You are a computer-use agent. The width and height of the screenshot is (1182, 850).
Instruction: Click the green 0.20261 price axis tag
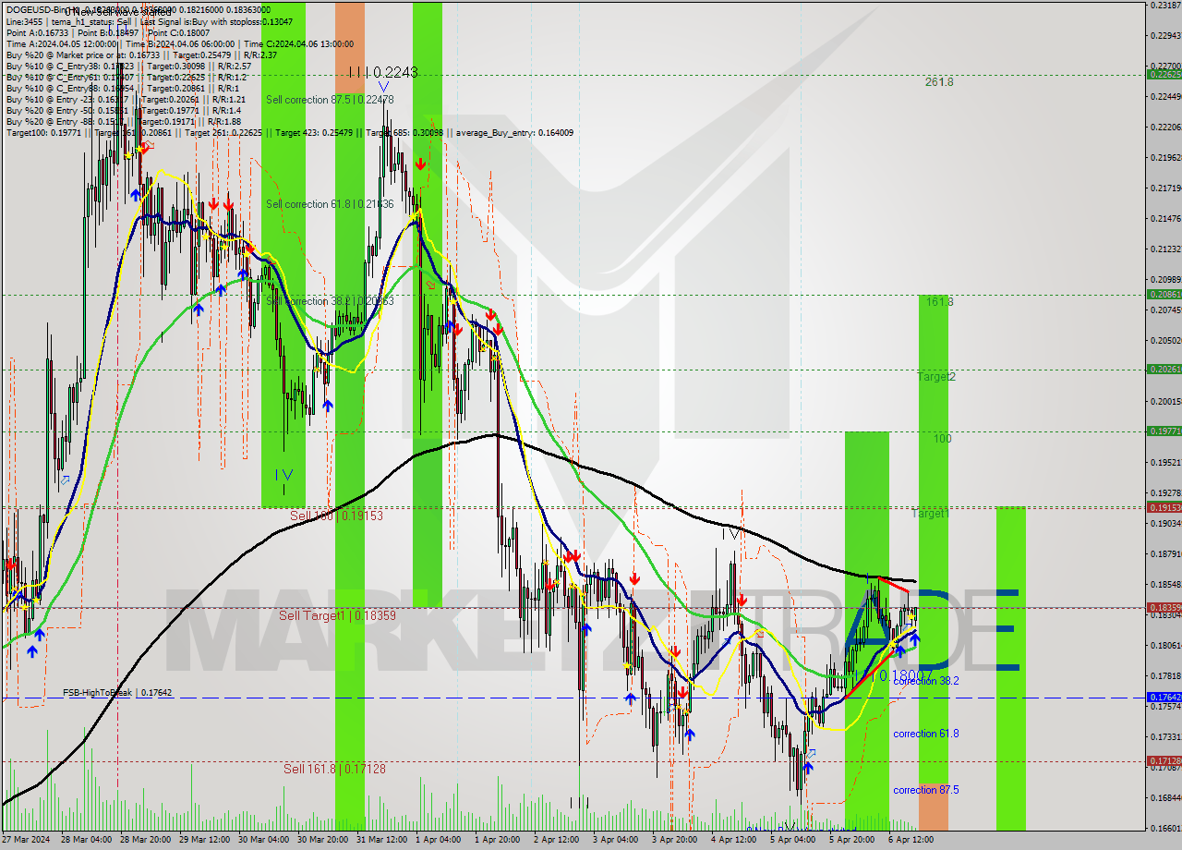pos(1164,370)
